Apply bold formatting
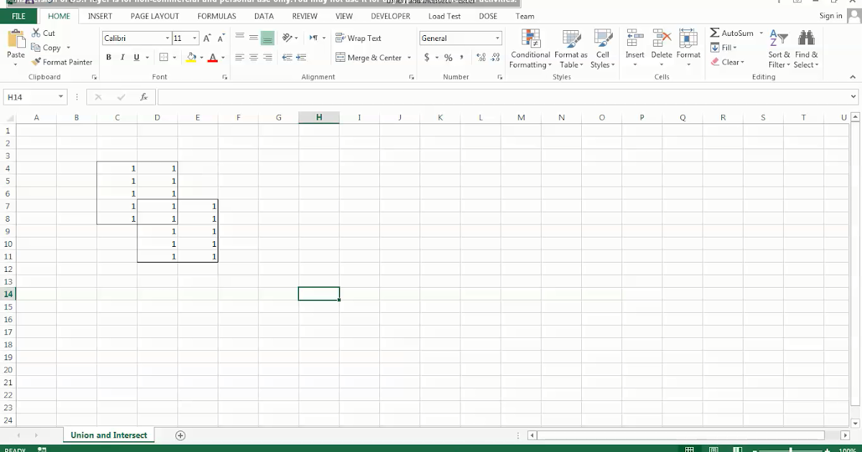The height and width of the screenshot is (452, 862). click(x=108, y=57)
